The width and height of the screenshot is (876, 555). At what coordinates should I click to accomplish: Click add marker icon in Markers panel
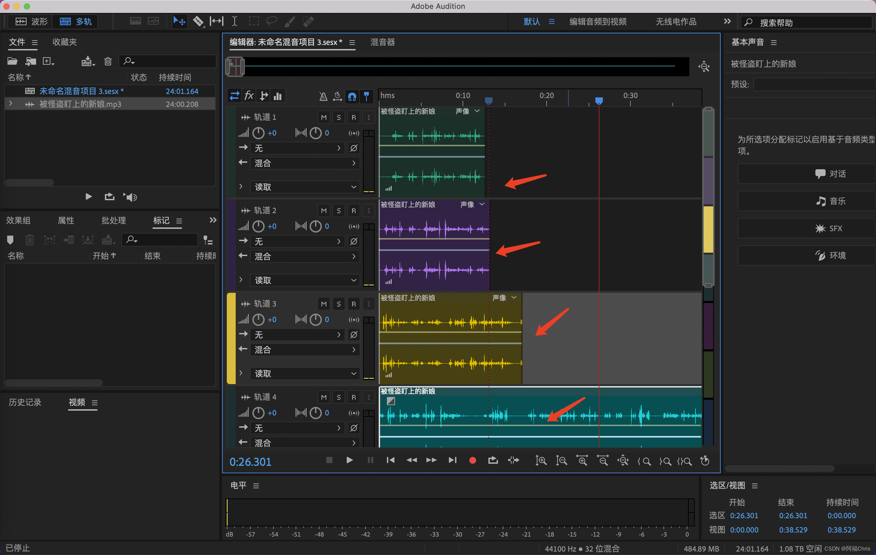point(10,240)
